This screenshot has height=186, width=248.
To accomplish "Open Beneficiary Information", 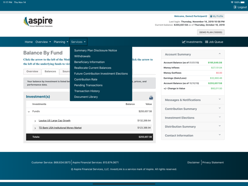I will (x=89, y=62).
